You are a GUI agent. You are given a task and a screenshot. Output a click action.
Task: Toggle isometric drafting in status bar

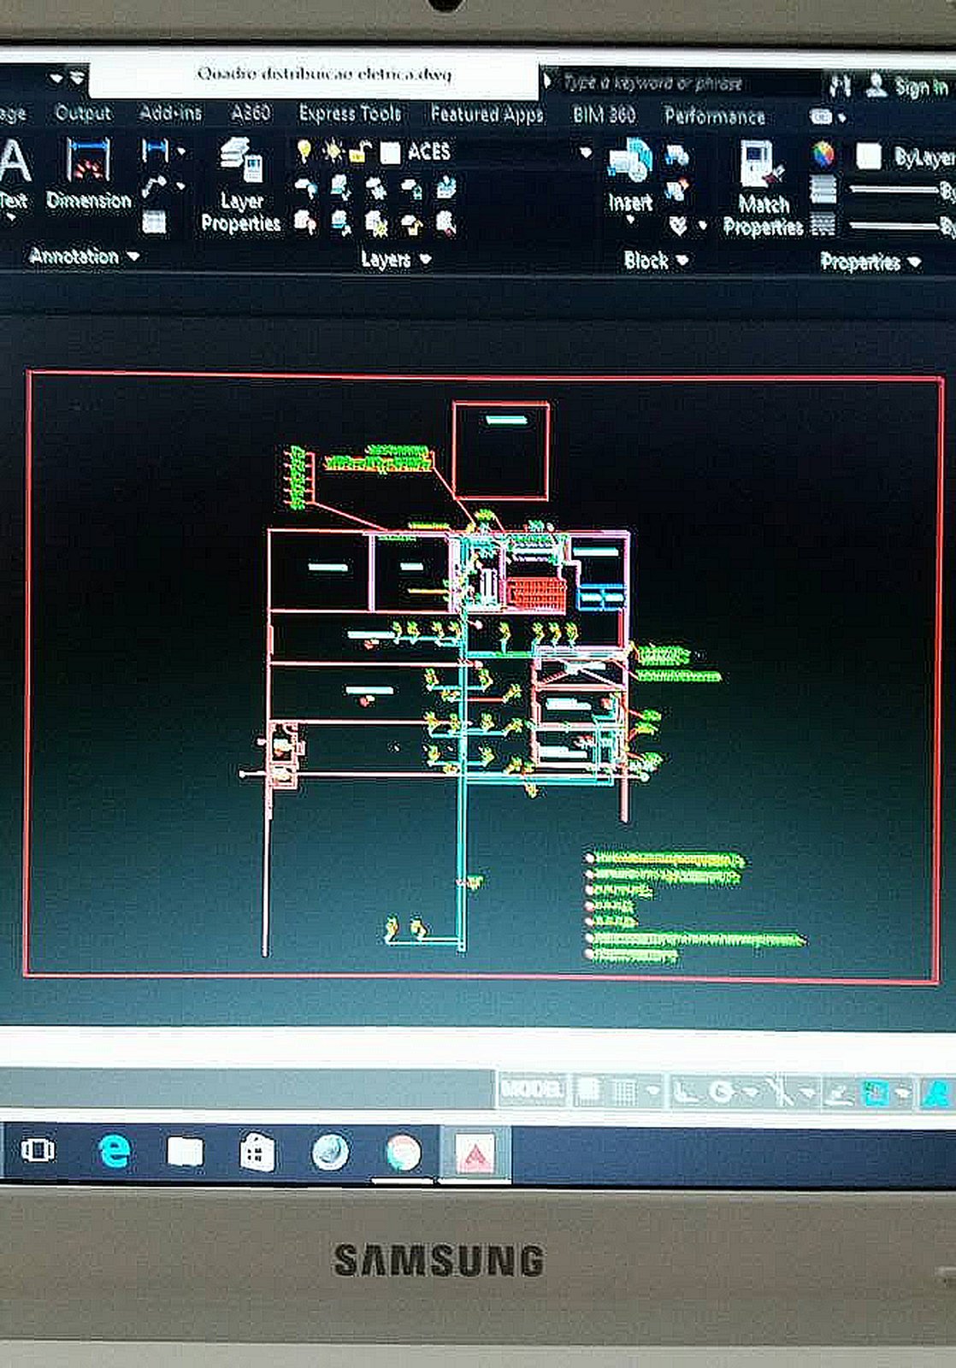click(779, 1093)
